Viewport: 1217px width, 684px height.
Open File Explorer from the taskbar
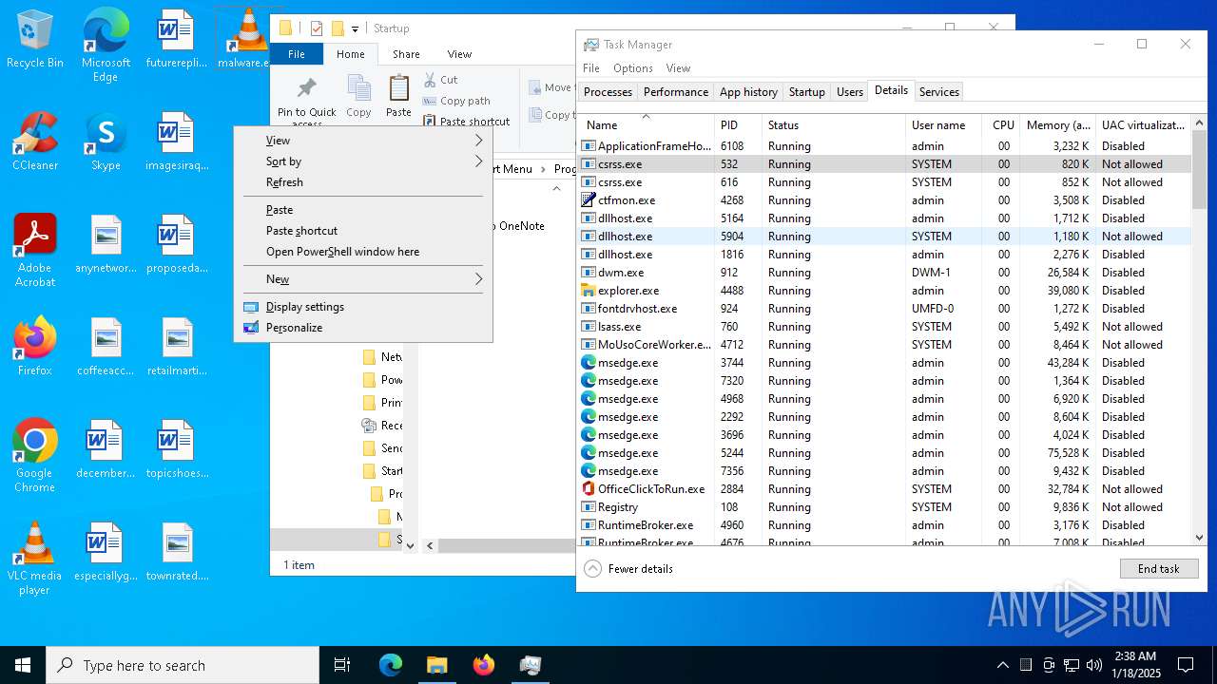click(x=436, y=665)
